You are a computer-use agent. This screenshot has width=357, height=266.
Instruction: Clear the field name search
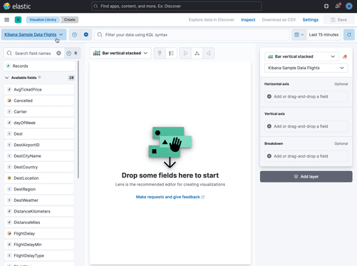point(58,53)
